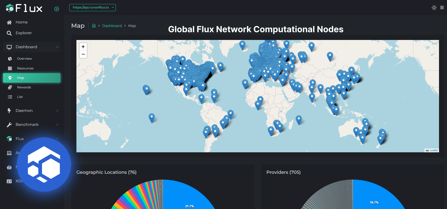Viewport: 447px width, 209px height.
Task: Expand the Benchmark section chevron
Action: point(57,125)
